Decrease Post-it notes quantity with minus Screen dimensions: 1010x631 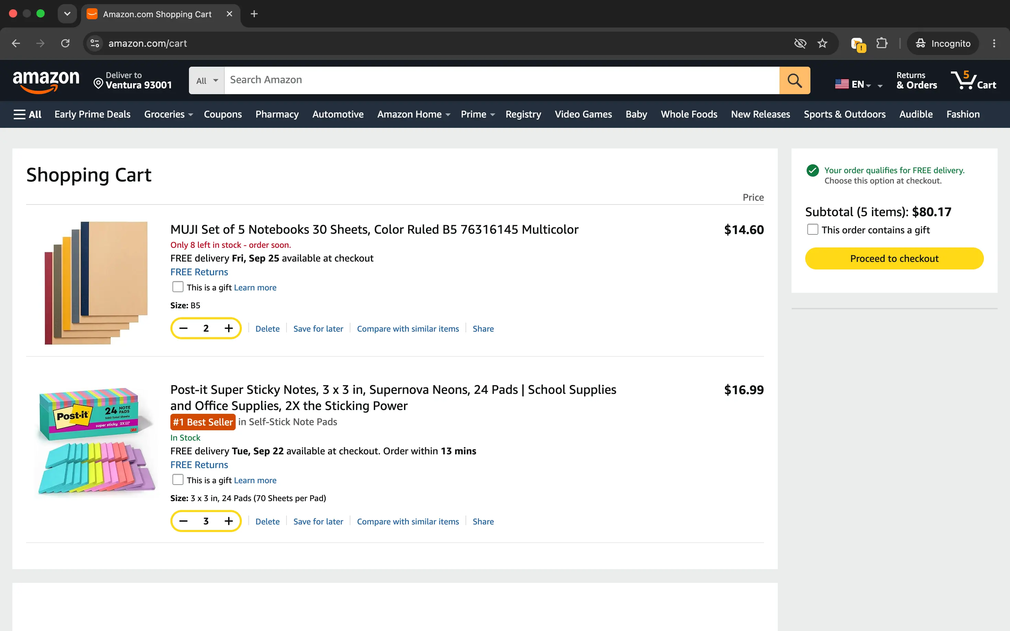(183, 521)
